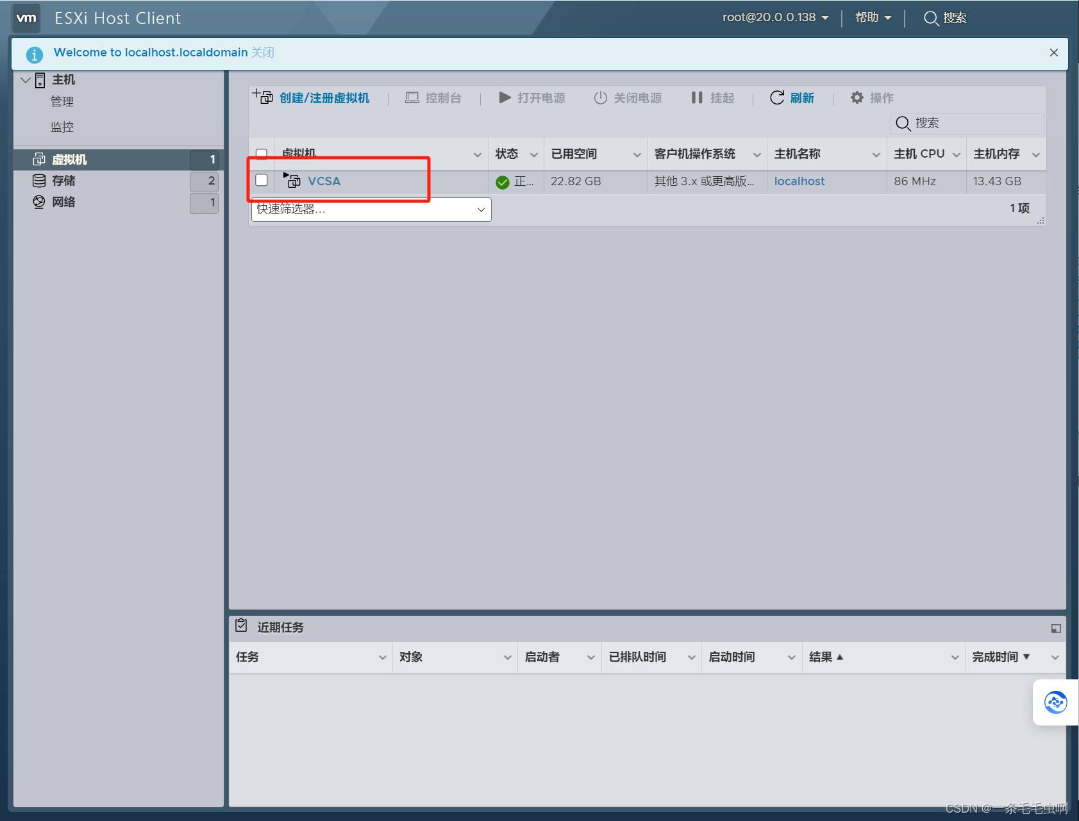The width and height of the screenshot is (1079, 821).
Task: Open the quick filter dropdown
Action: coord(371,210)
